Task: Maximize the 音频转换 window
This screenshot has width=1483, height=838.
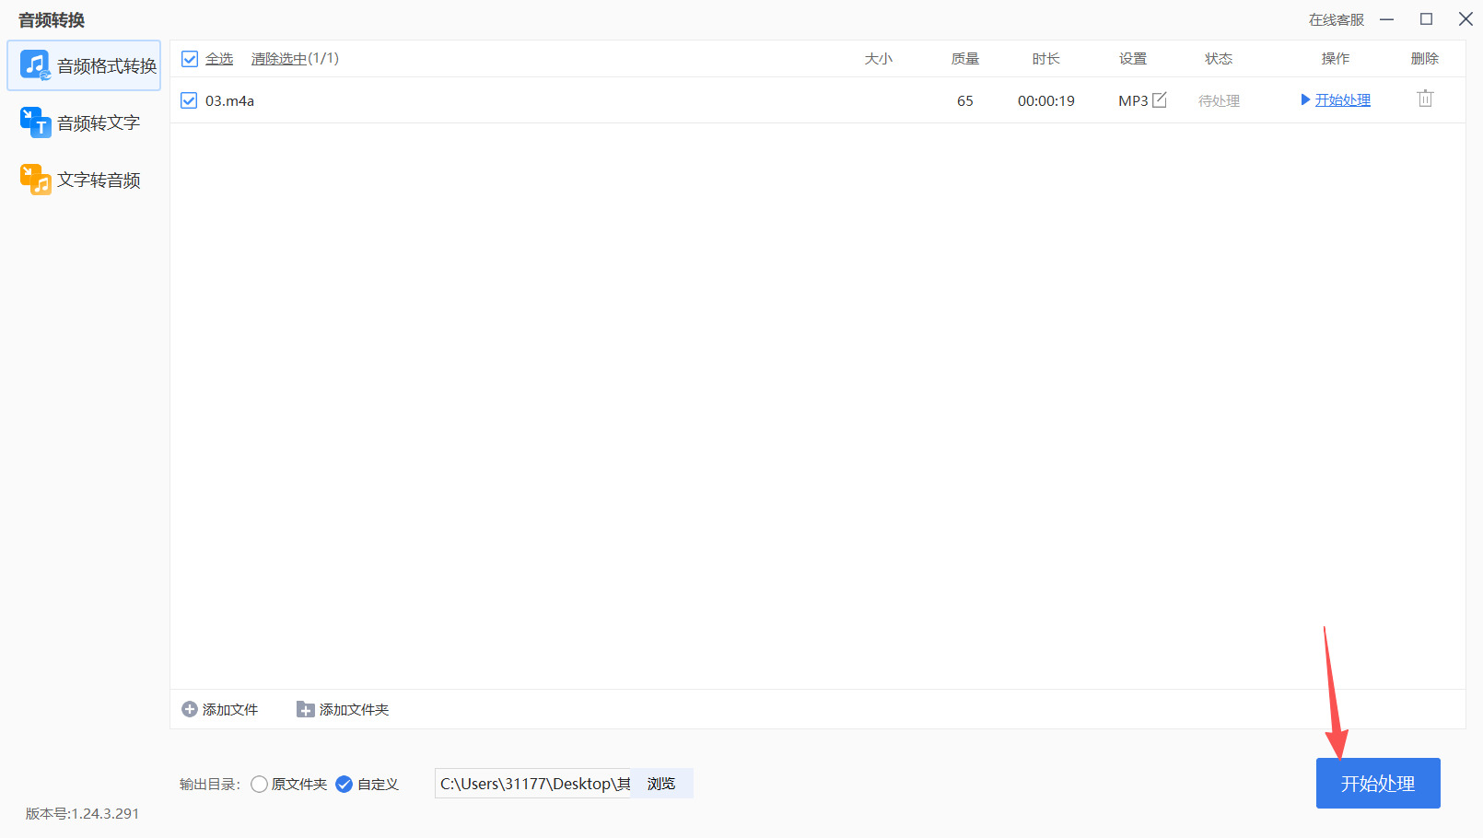Action: [x=1426, y=19]
